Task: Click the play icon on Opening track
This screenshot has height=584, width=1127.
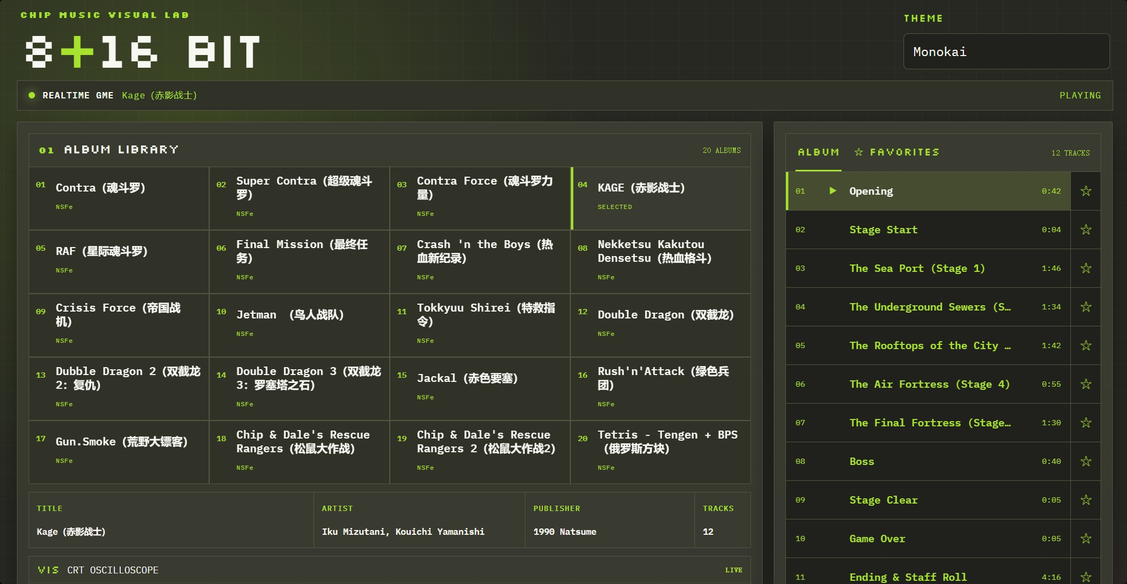Action: pos(833,191)
